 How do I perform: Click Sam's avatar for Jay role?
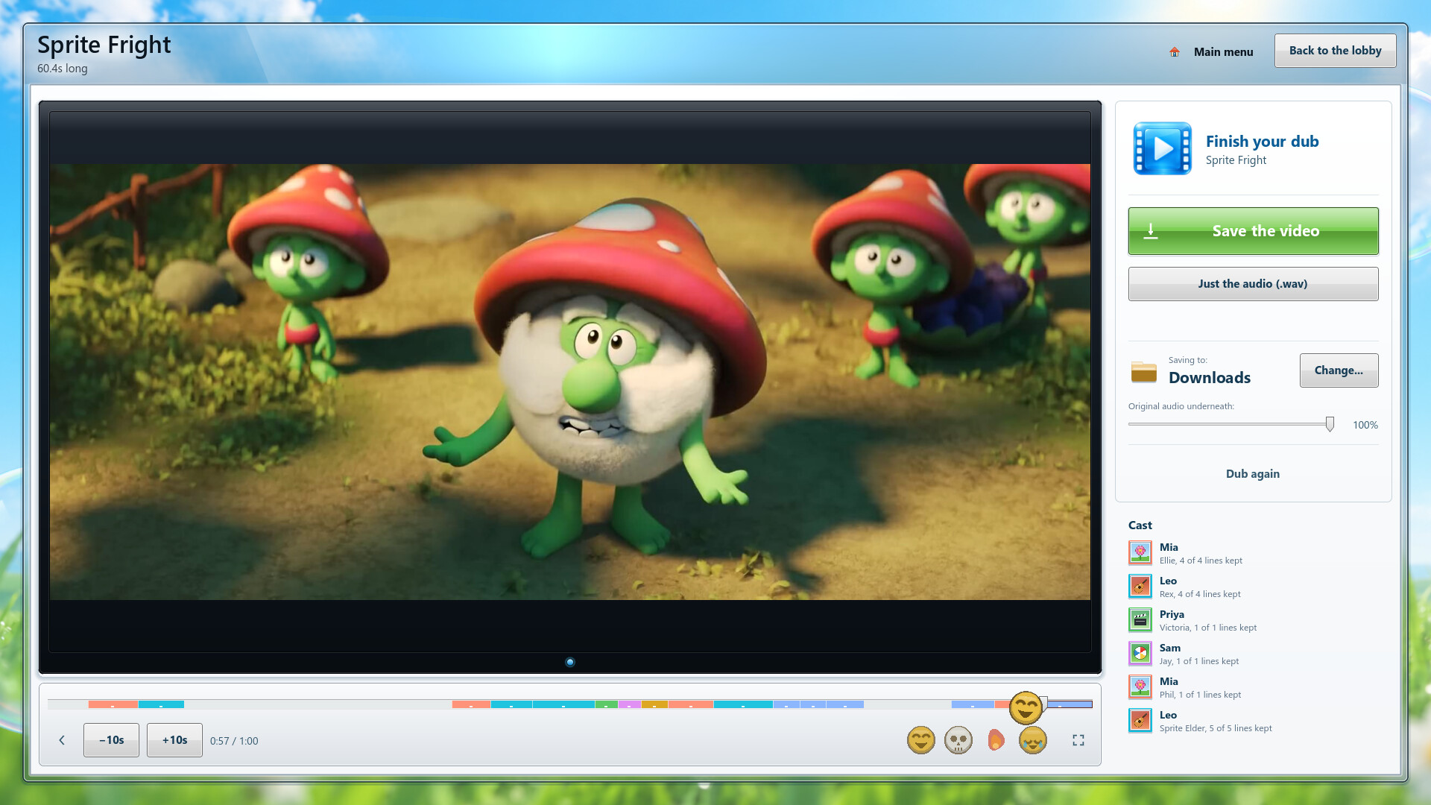coord(1140,654)
